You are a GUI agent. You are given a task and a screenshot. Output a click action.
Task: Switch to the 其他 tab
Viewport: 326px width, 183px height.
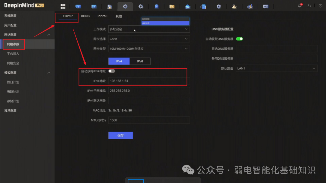(119, 16)
